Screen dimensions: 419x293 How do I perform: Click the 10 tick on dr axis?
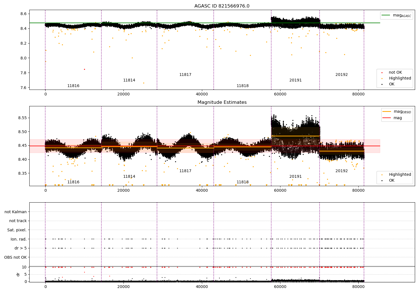pyautogui.click(x=24, y=267)
